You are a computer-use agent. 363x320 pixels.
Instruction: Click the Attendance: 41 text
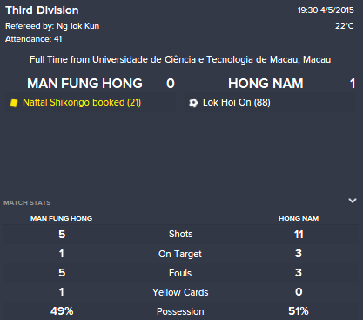click(x=34, y=39)
